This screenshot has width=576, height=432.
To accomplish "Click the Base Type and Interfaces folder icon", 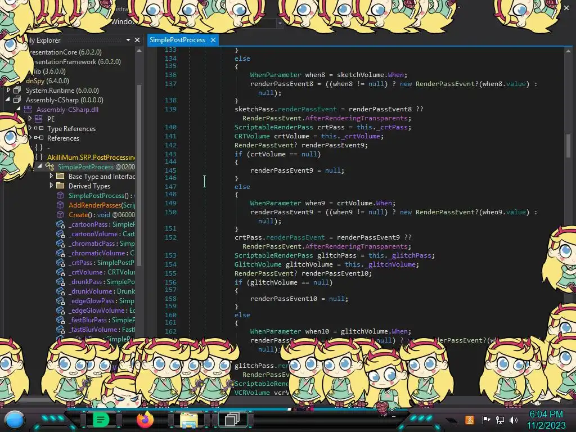I will point(60,176).
